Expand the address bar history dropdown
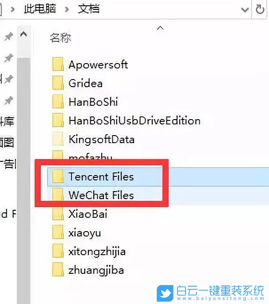The height and width of the screenshot is (304, 269). point(245,9)
